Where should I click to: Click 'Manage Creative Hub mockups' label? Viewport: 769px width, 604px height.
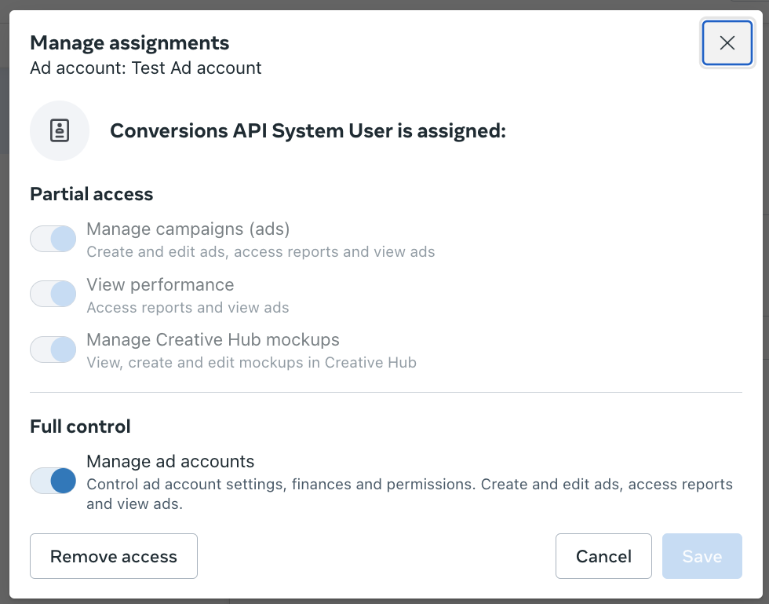[x=213, y=340]
